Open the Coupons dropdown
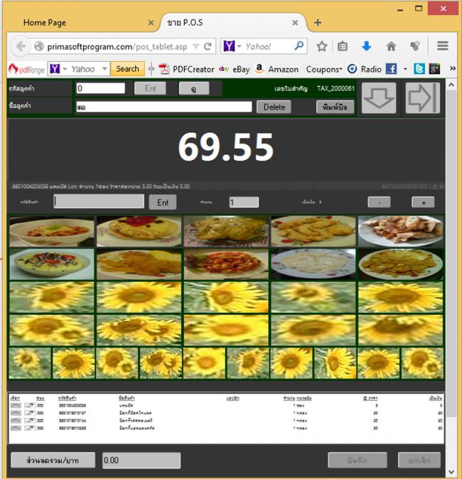The height and width of the screenshot is (479, 462). pos(324,70)
